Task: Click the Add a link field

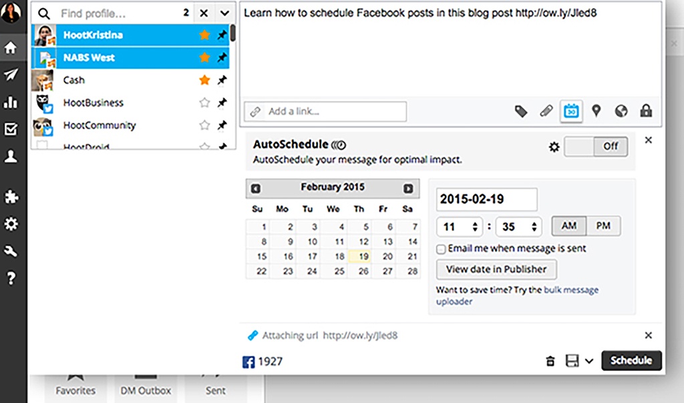Action: (325, 111)
